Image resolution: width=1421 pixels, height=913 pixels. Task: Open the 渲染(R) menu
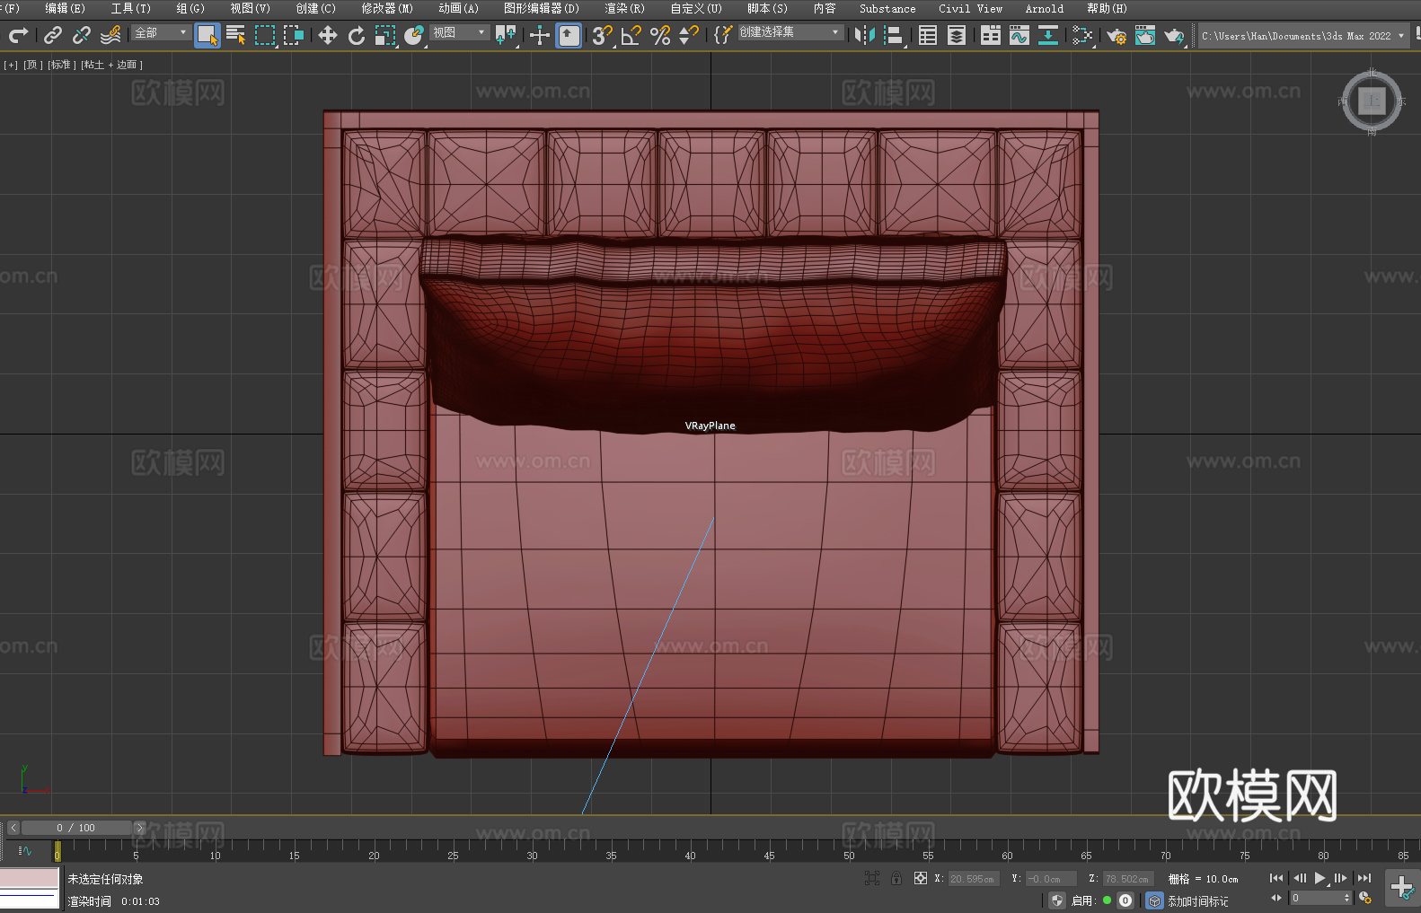point(624,8)
